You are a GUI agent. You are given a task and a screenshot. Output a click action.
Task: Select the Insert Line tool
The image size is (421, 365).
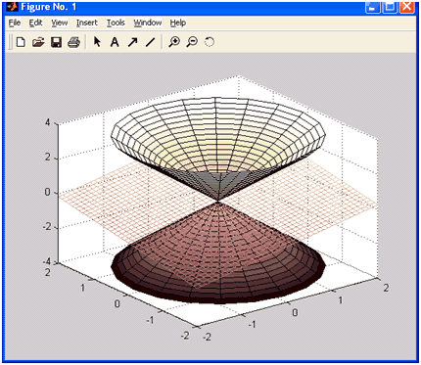[x=150, y=42]
